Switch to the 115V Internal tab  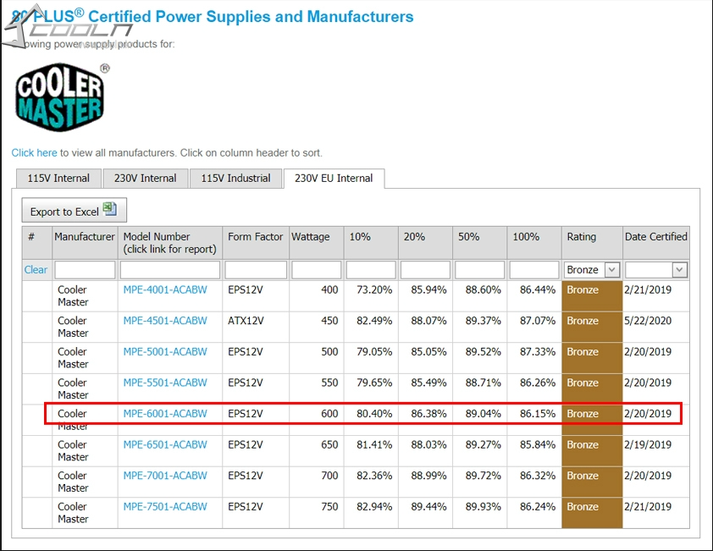[58, 179]
